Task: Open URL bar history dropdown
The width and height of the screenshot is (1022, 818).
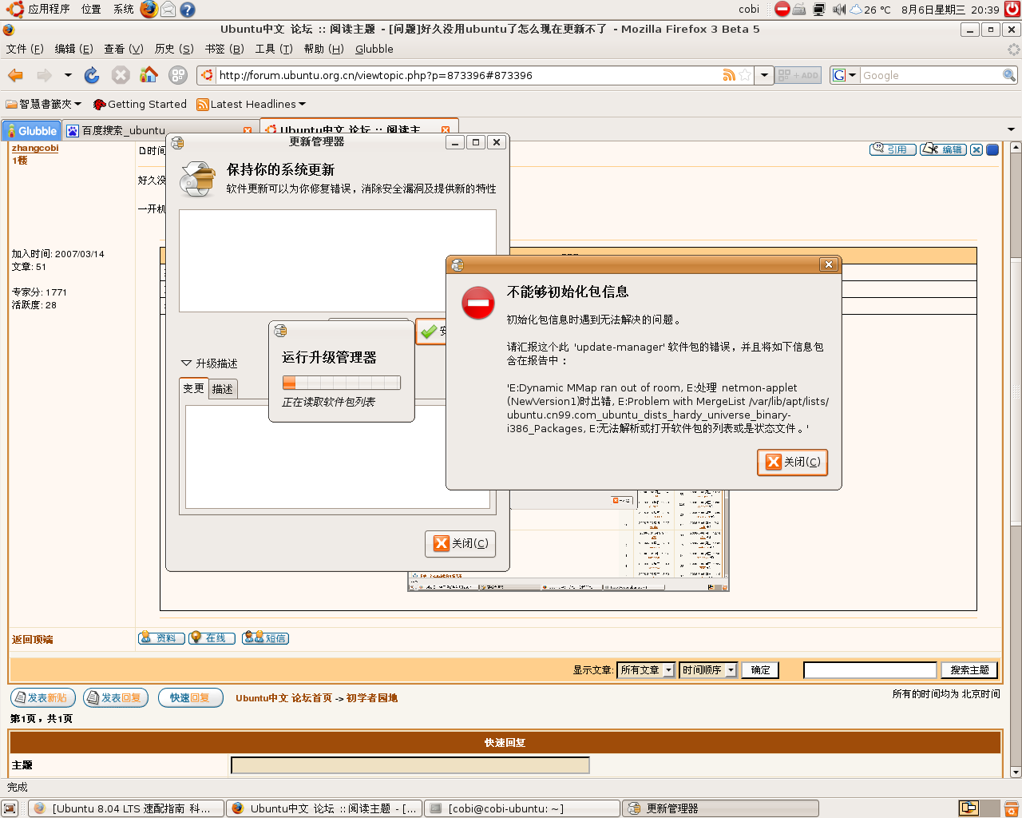Action: point(764,75)
